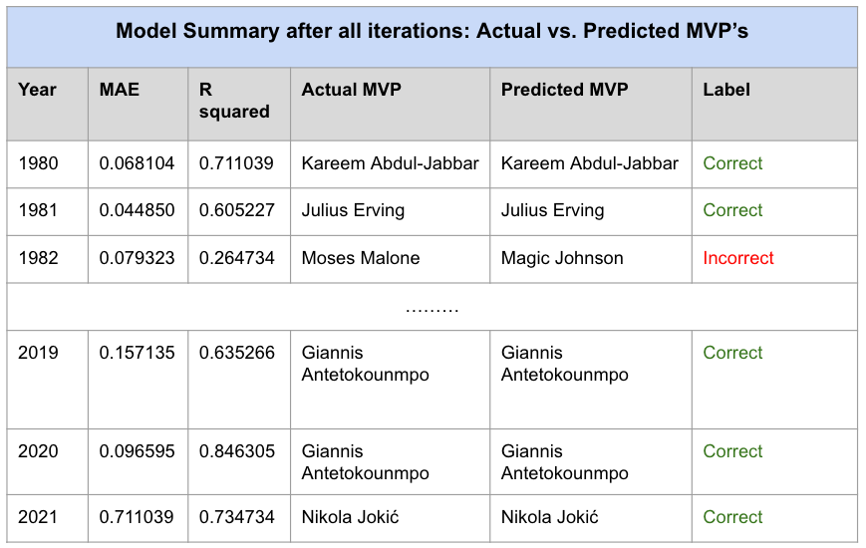Click the Actual MVP column header
866x548 pixels.
click(x=351, y=90)
